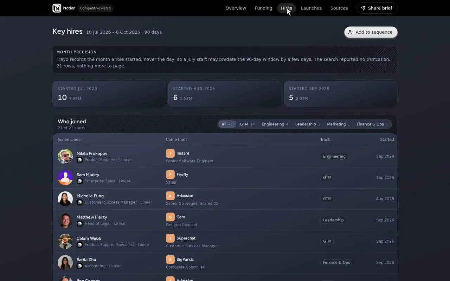Open the Started Aug 2026 card
Viewport: 450px width, 281px height.
[225, 94]
